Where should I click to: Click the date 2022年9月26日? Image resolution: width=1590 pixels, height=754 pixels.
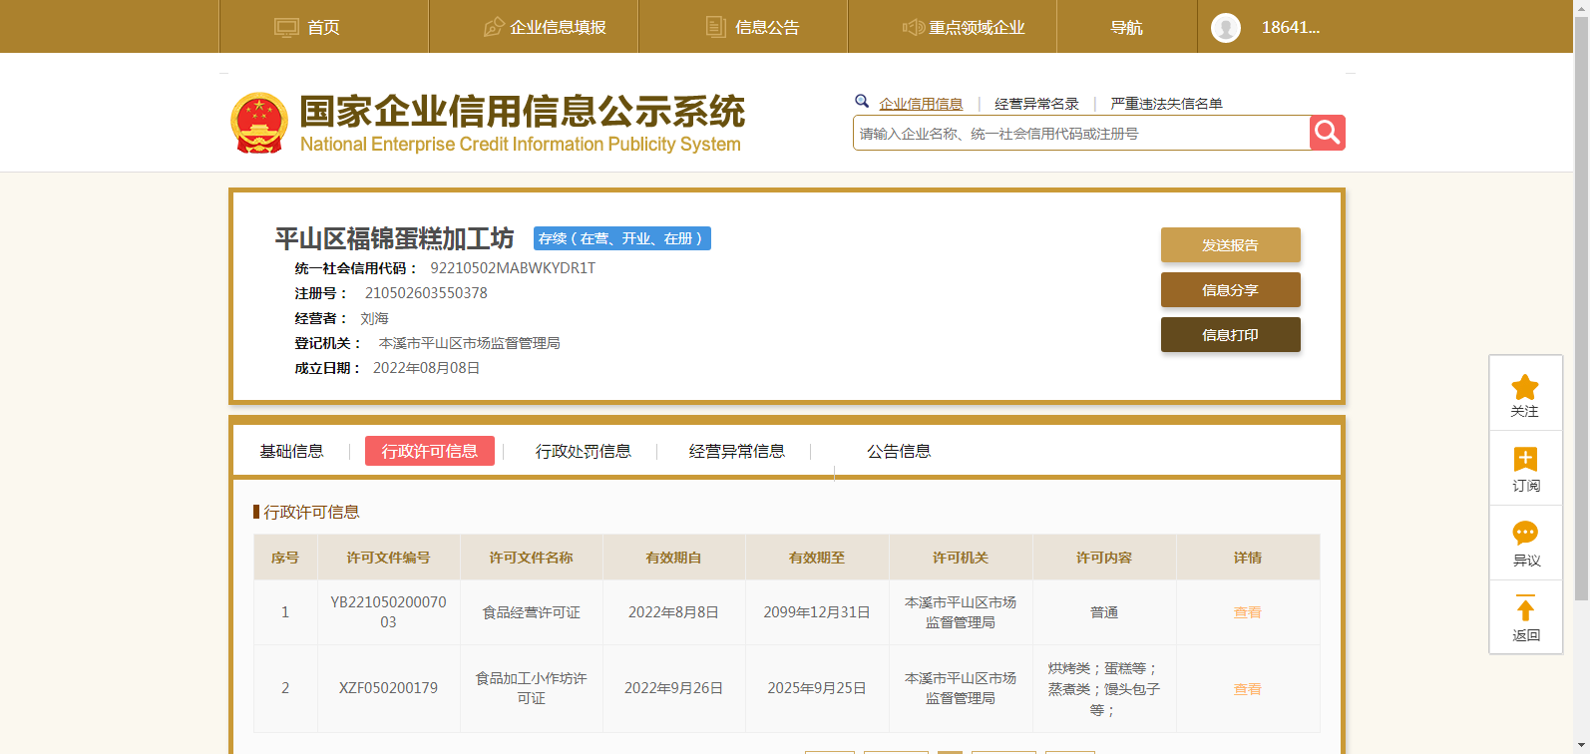click(674, 688)
